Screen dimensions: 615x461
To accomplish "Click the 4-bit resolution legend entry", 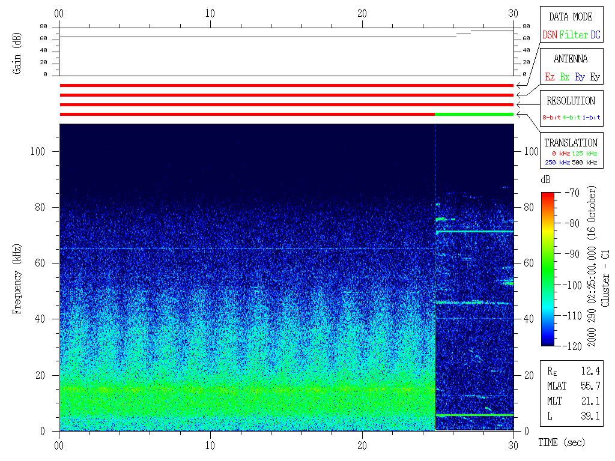I will click(572, 118).
